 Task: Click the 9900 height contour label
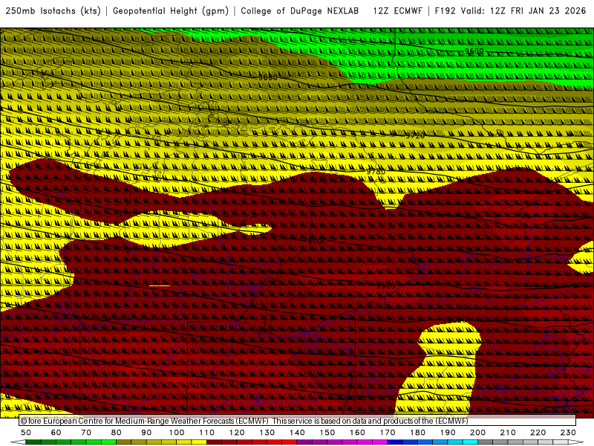click(317, 241)
